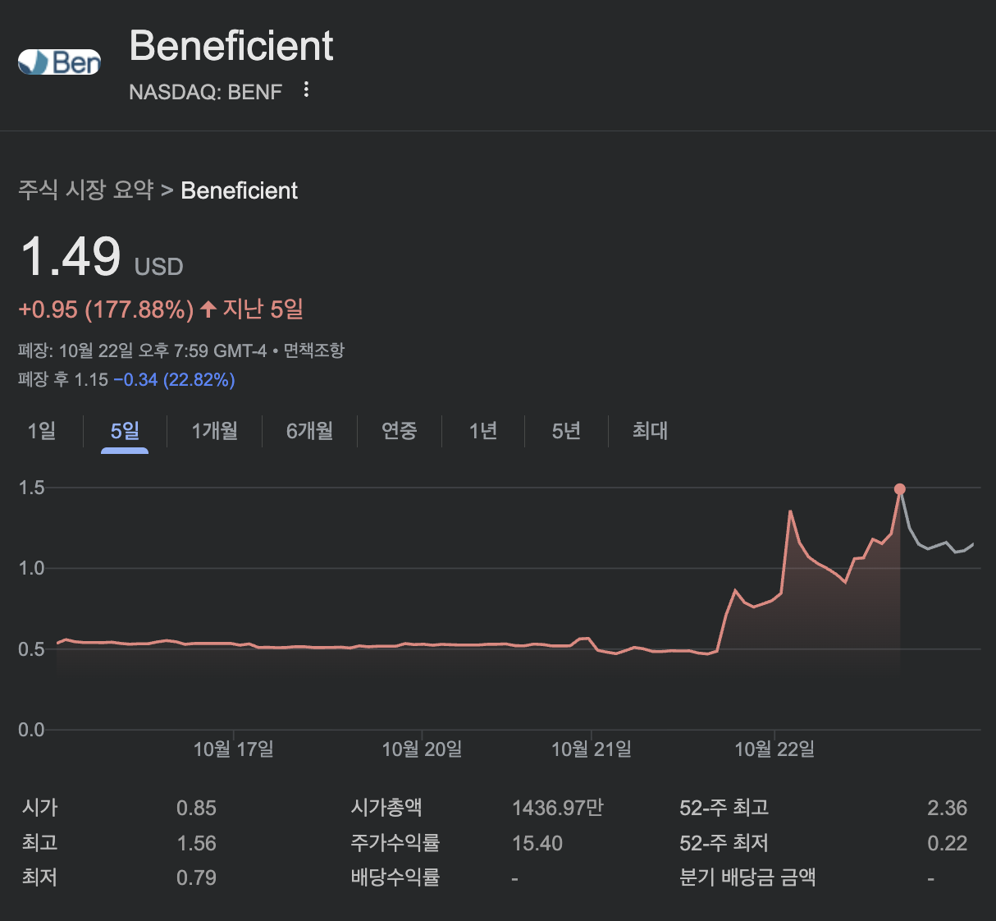
Task: Click the Beneficient title heading
Action: [x=231, y=45]
